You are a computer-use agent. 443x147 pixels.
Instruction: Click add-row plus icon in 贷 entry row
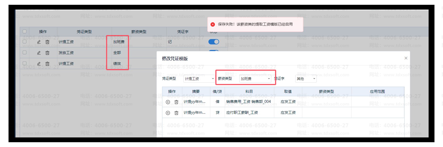(x=168, y=113)
